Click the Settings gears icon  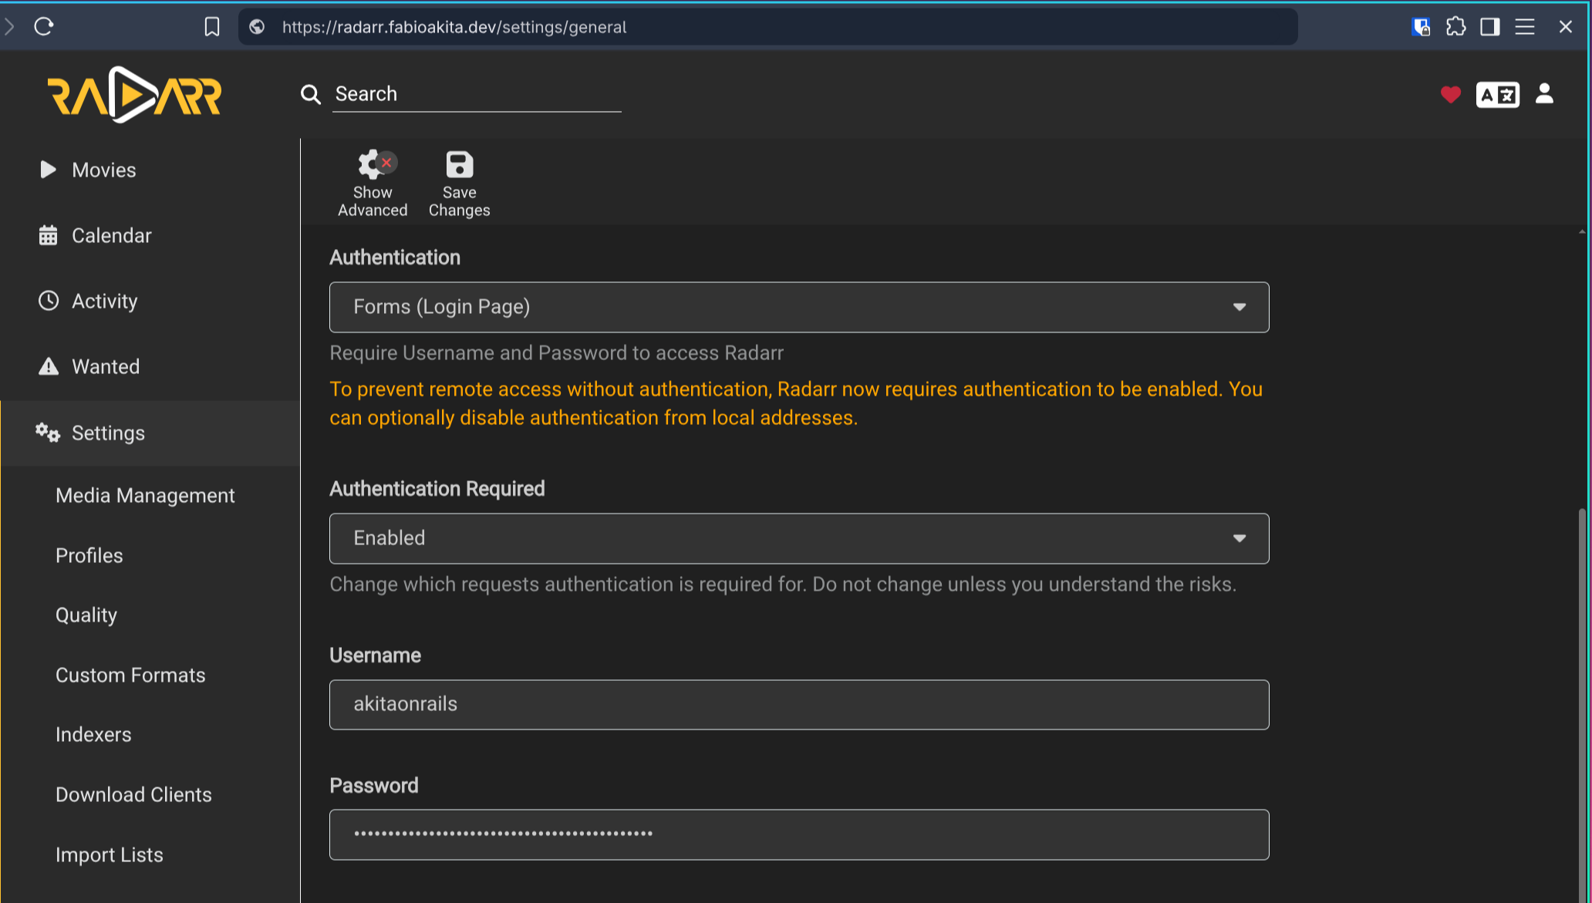coord(48,433)
